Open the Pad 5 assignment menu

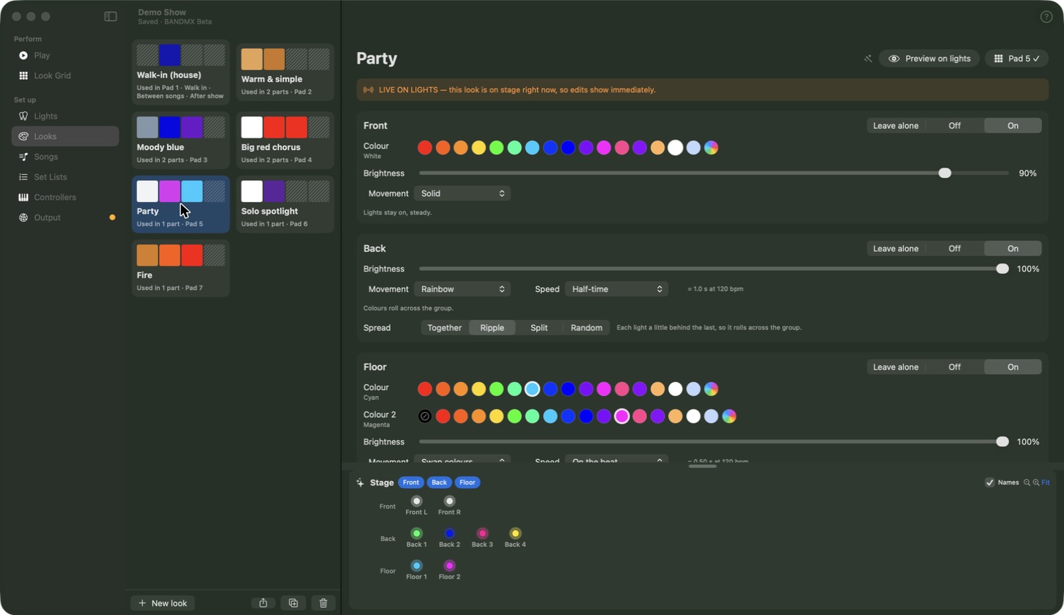(1017, 59)
